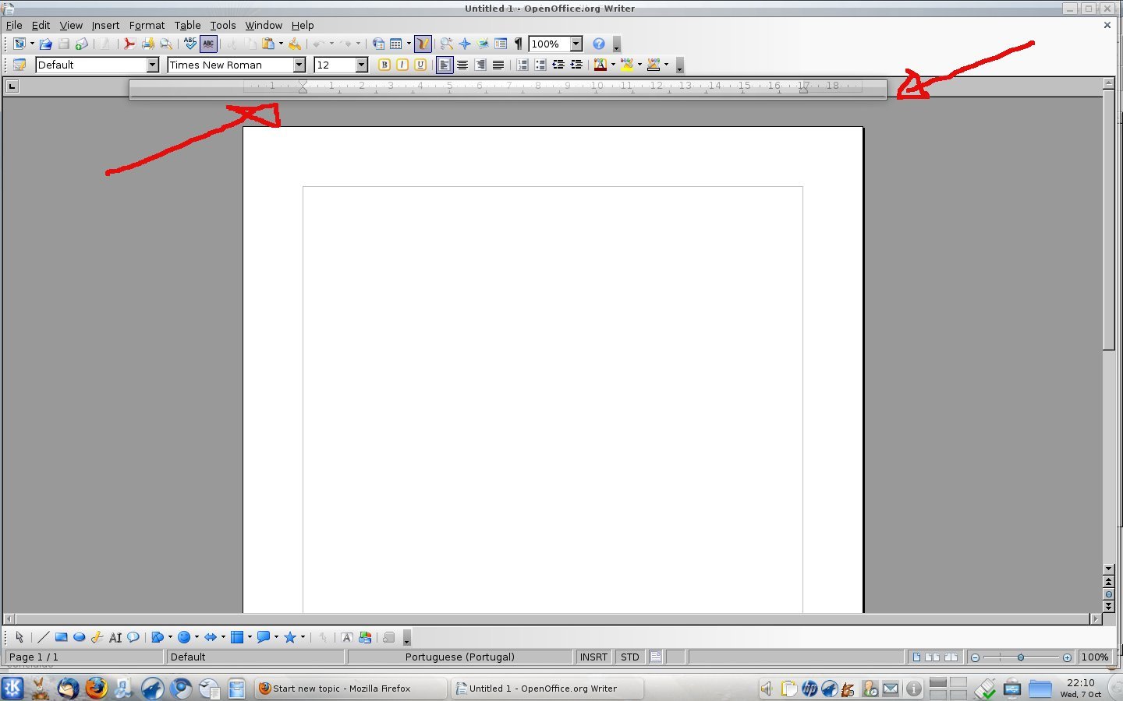Open the Format menu

(x=147, y=25)
